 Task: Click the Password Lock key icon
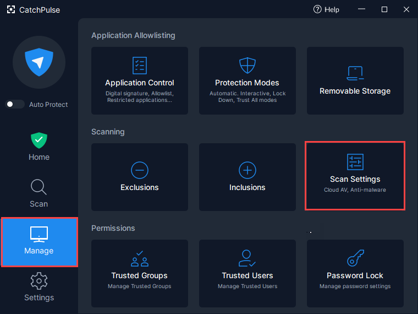point(355,258)
